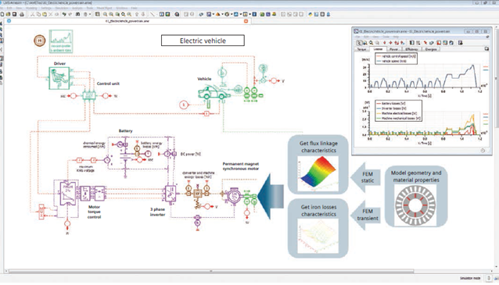Click the mission profile & ambient data icon
The width and height of the screenshot is (499, 285).
61,41
